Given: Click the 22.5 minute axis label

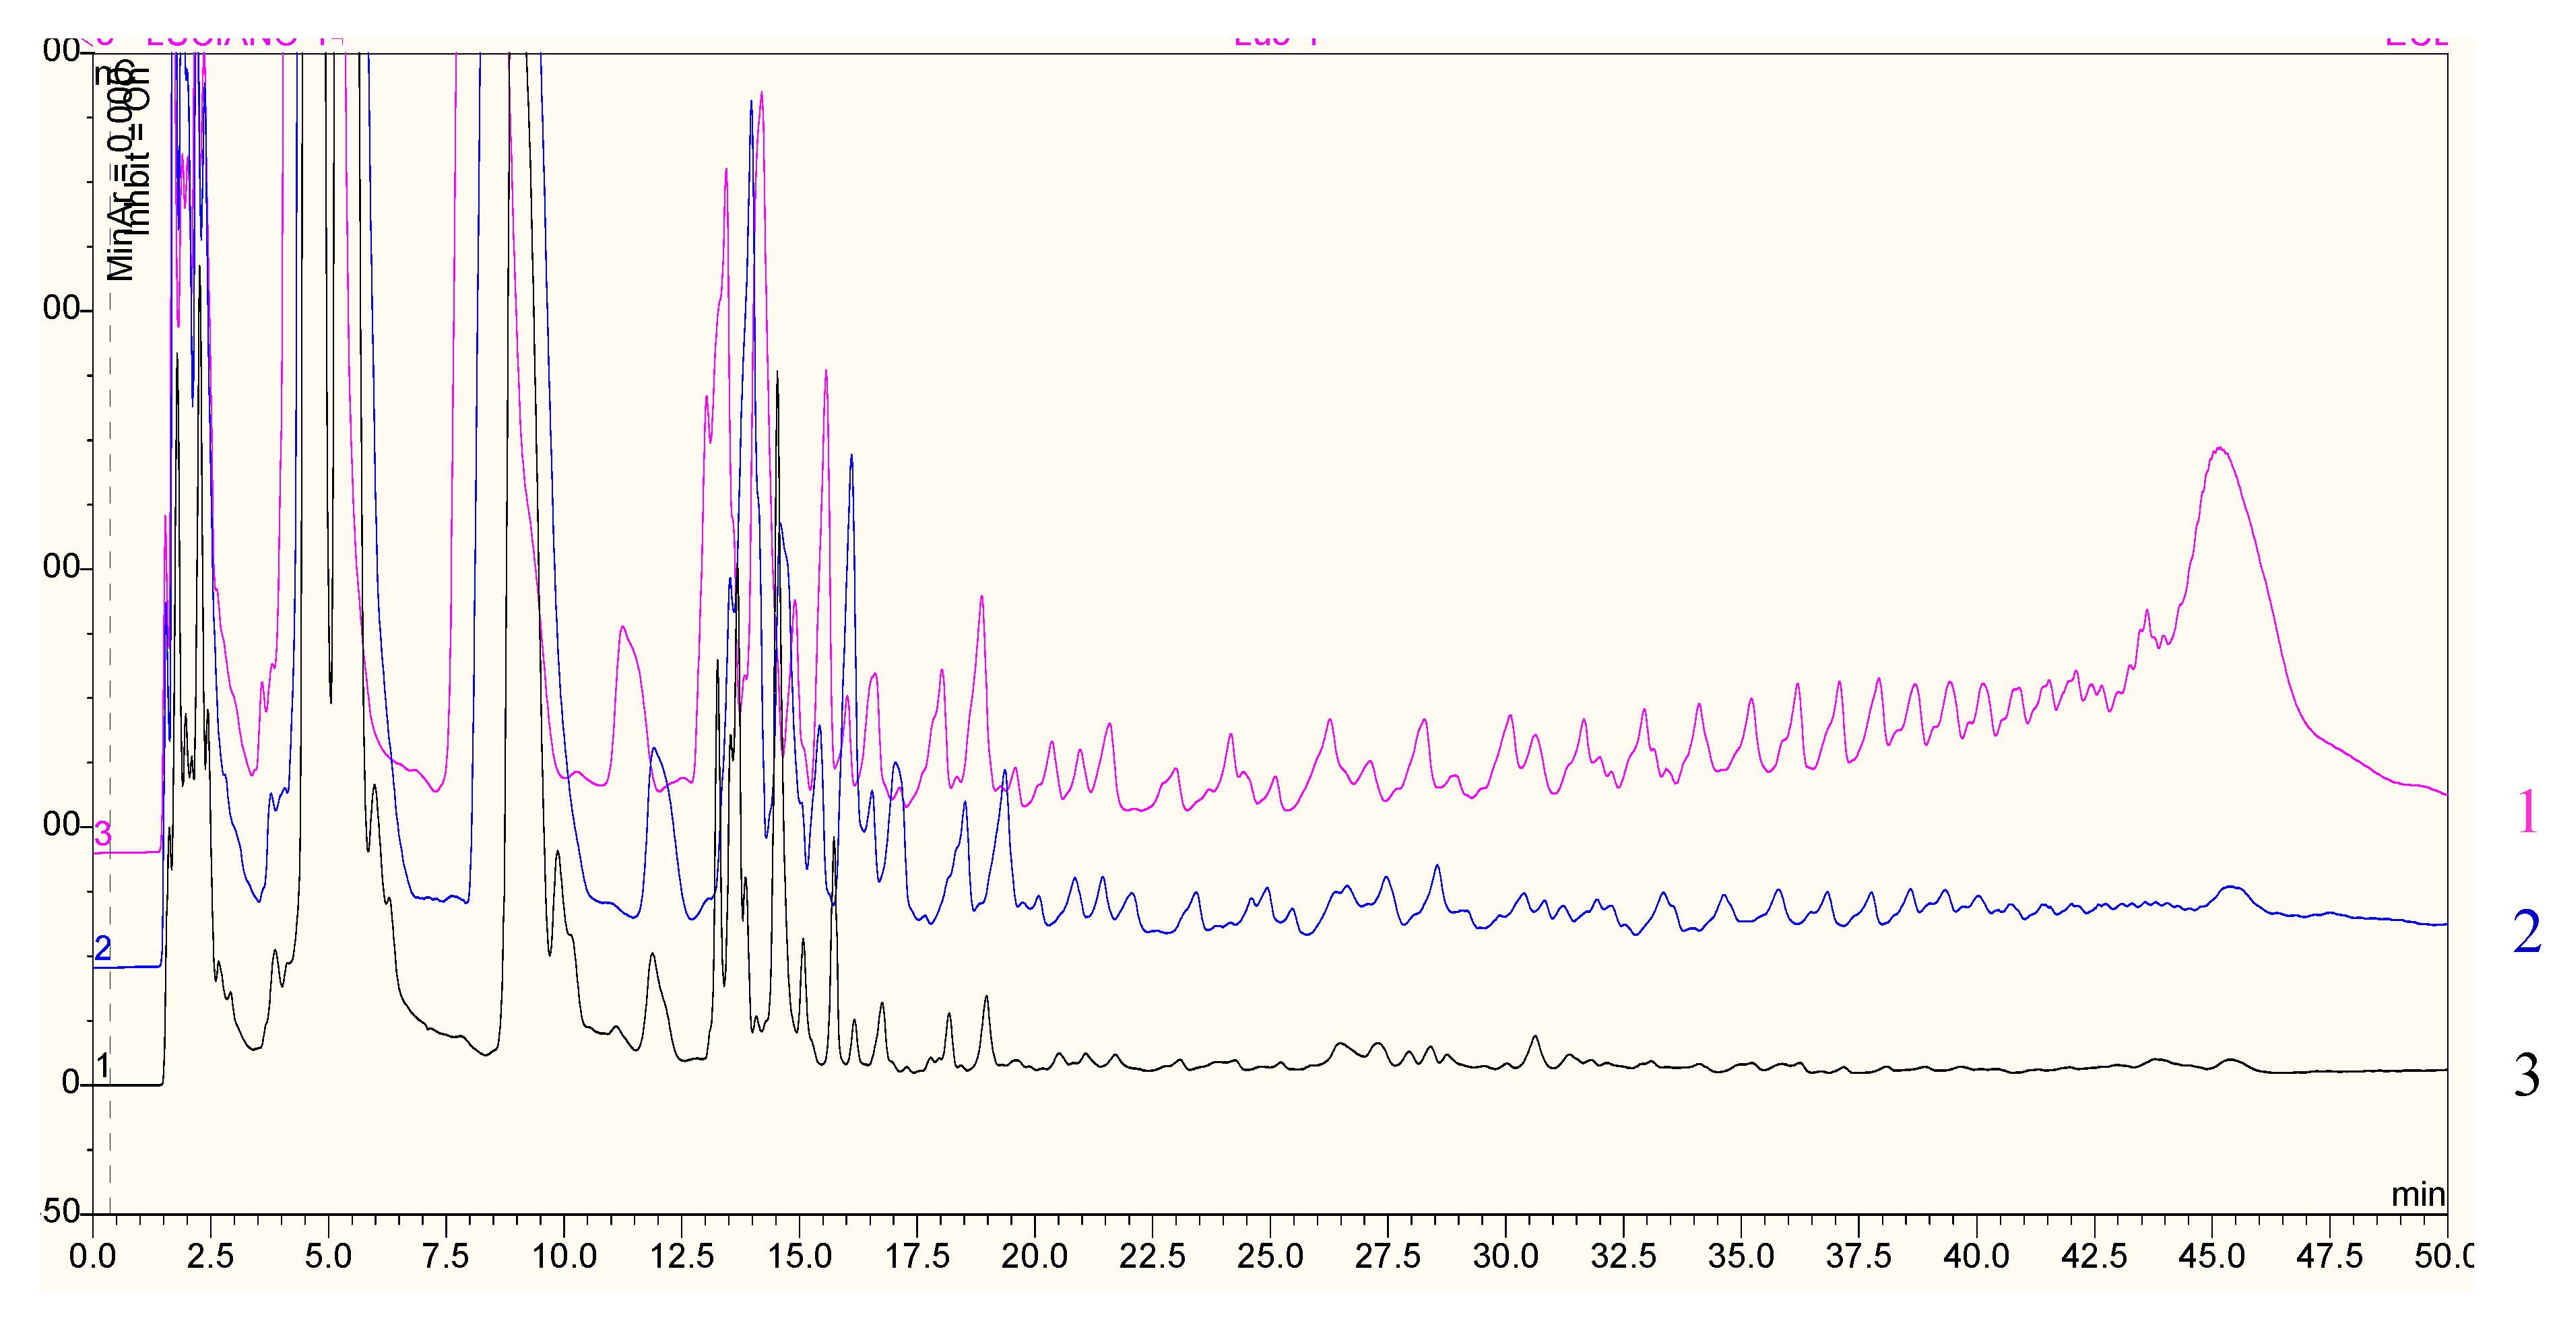Looking at the screenshot, I should point(1153,1256).
